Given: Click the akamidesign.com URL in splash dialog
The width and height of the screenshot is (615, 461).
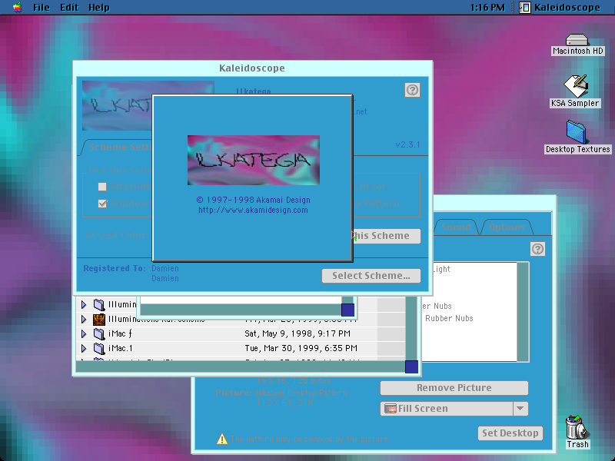Looking at the screenshot, I should (x=253, y=210).
